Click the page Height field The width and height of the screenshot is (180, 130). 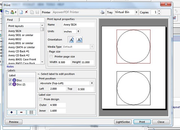[87, 62]
